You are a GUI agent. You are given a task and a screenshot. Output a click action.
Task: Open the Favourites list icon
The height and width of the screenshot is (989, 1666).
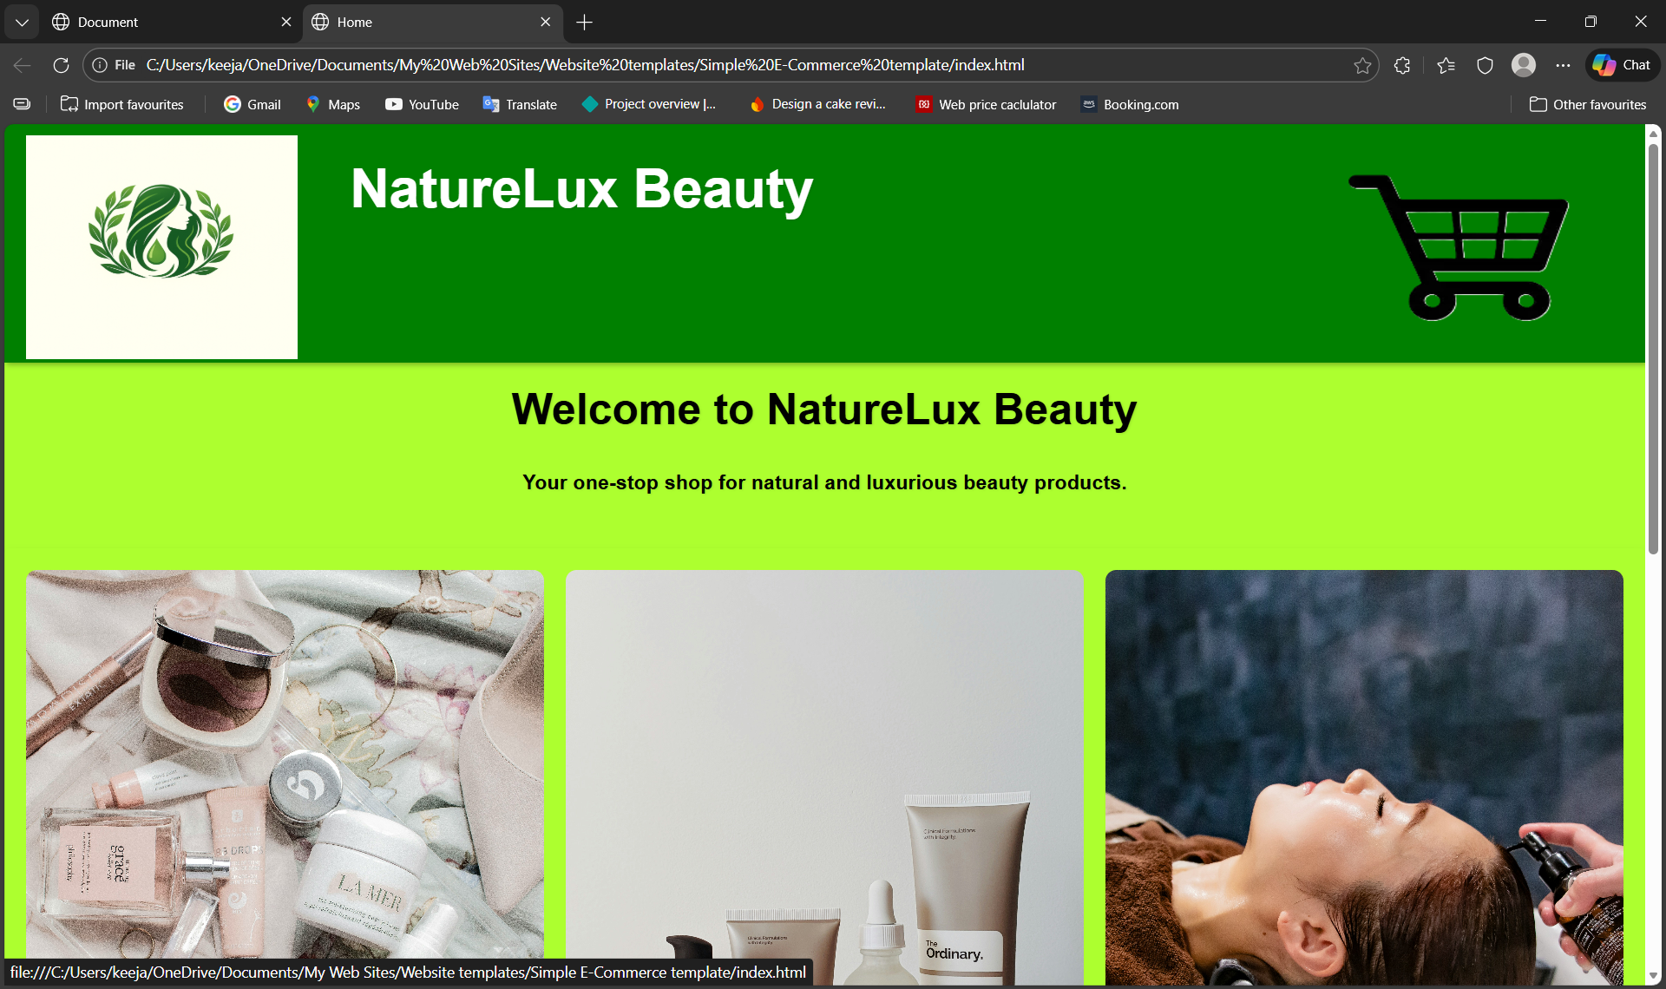[1446, 65]
